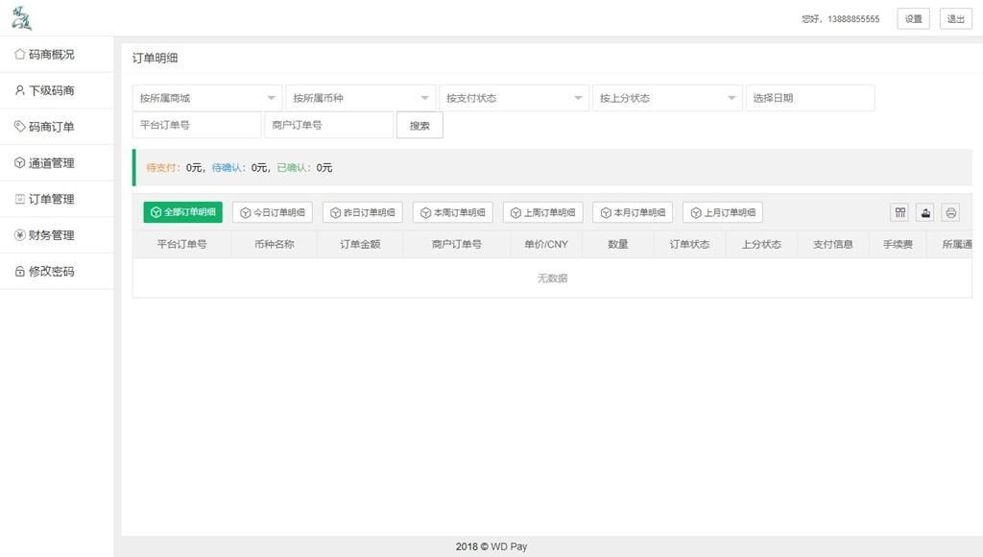This screenshot has height=557, width=983.
Task: Click the home icon beside 码商概况
Action: pos(19,55)
